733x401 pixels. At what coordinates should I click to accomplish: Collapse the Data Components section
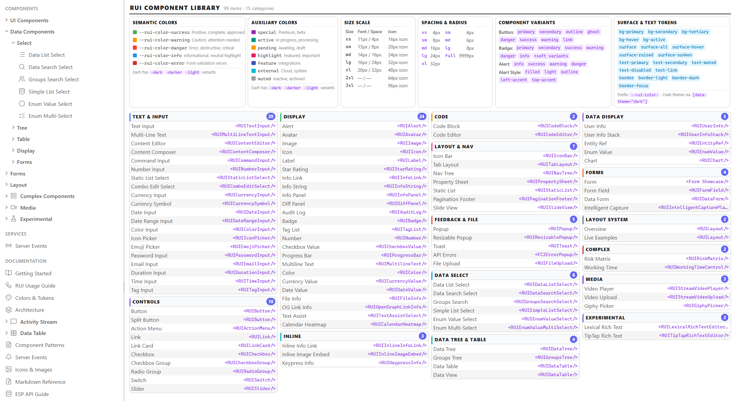click(6, 32)
